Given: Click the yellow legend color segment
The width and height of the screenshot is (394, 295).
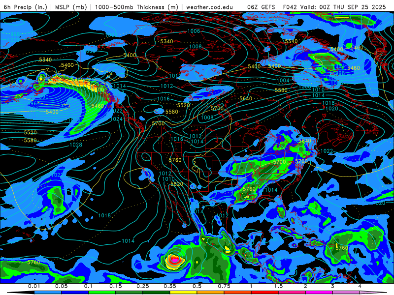Looking at the screenshot, I should pyautogui.click(x=183, y=293).
